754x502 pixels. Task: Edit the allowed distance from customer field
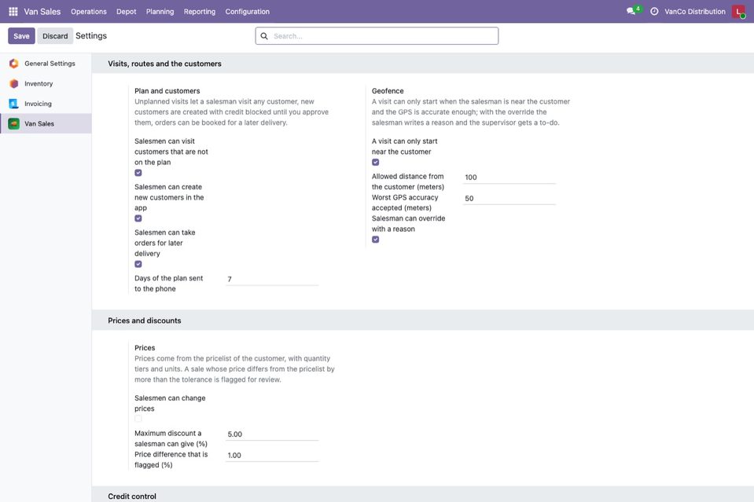(x=509, y=178)
